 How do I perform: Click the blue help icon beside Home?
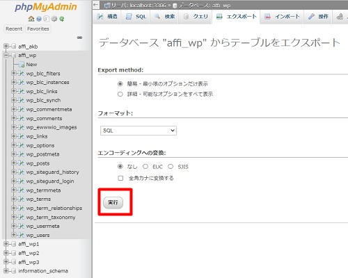point(39,19)
